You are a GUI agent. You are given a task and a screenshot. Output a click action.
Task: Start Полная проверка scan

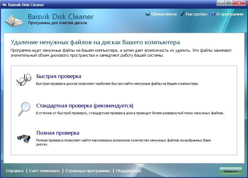(x=58, y=133)
